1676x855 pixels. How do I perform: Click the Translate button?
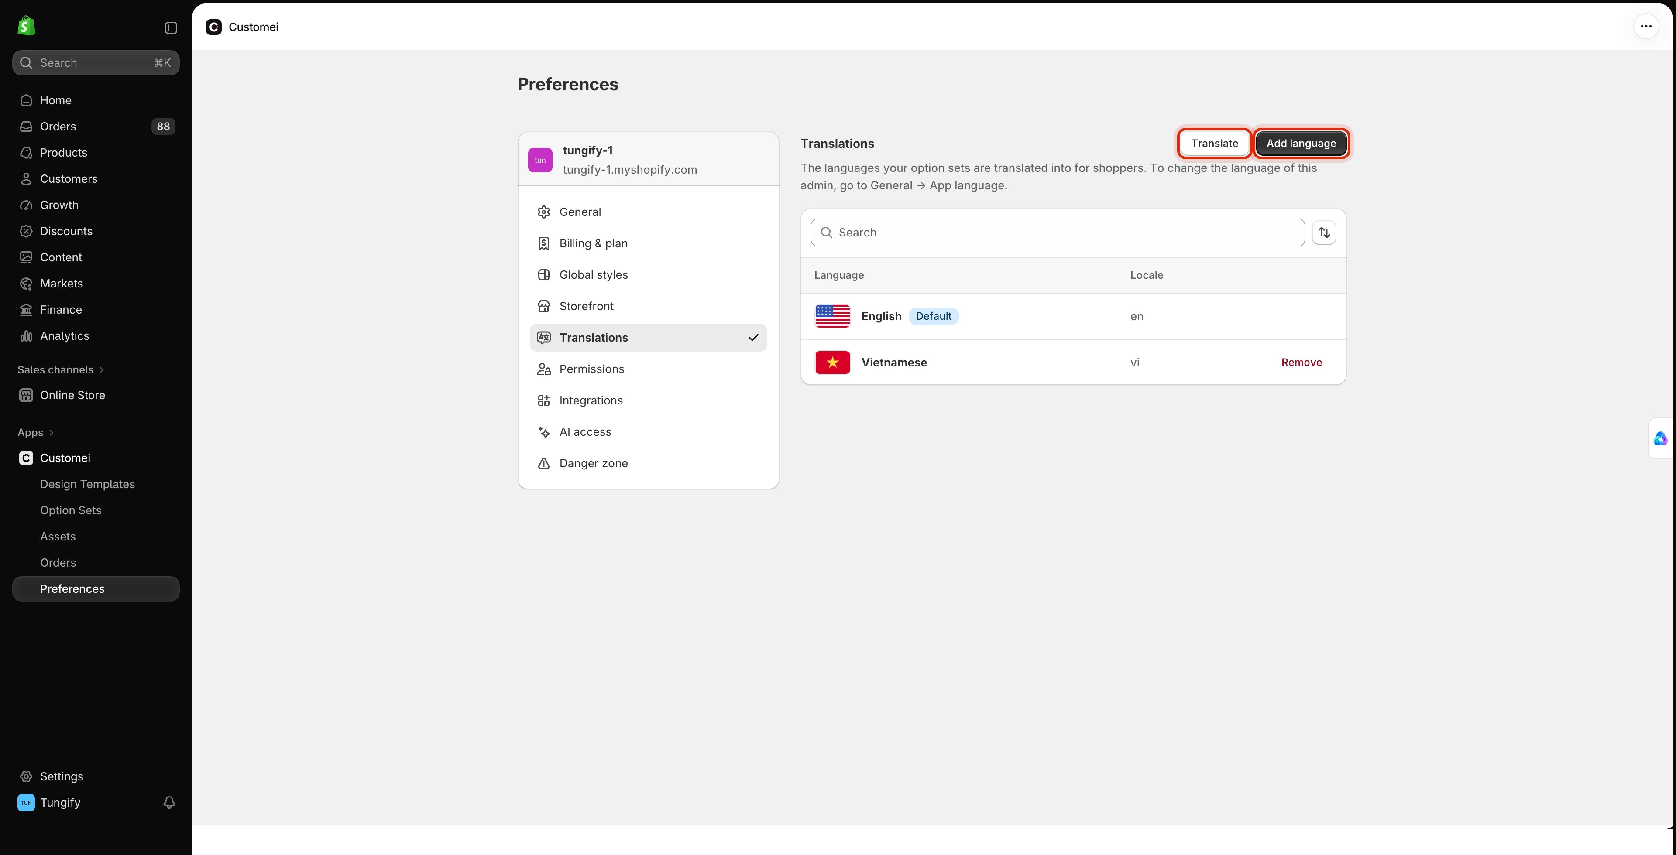[1214, 144]
